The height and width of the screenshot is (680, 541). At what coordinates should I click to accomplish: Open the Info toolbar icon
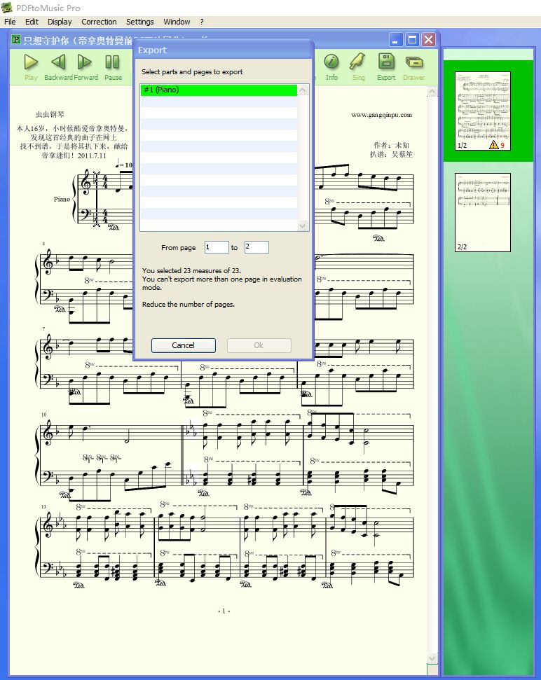331,62
